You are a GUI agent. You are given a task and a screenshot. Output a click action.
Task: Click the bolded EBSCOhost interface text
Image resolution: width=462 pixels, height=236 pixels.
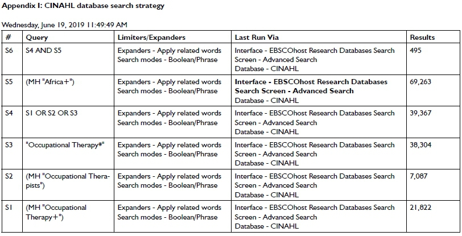tap(311, 86)
